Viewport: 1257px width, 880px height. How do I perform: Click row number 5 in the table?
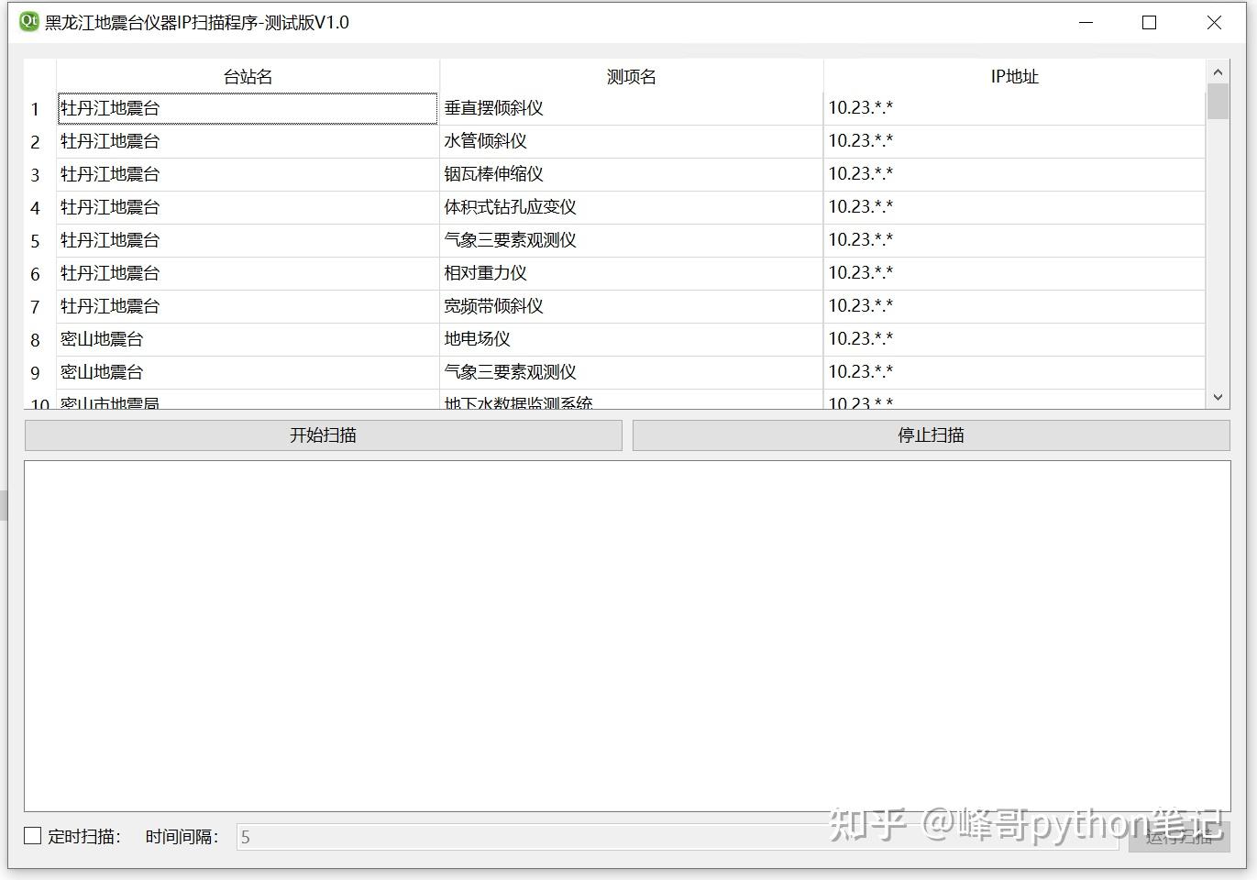coord(35,240)
